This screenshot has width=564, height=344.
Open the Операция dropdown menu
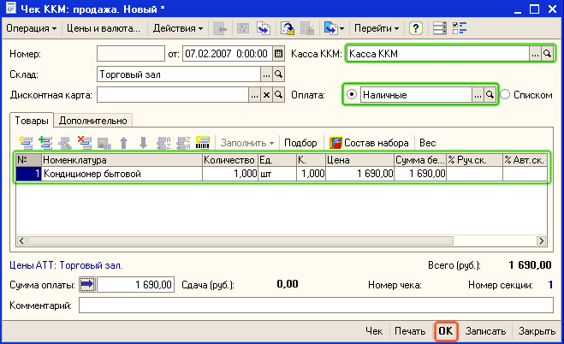[32, 28]
